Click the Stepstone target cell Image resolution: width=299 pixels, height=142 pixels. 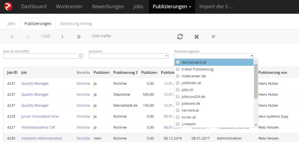[x=122, y=95]
